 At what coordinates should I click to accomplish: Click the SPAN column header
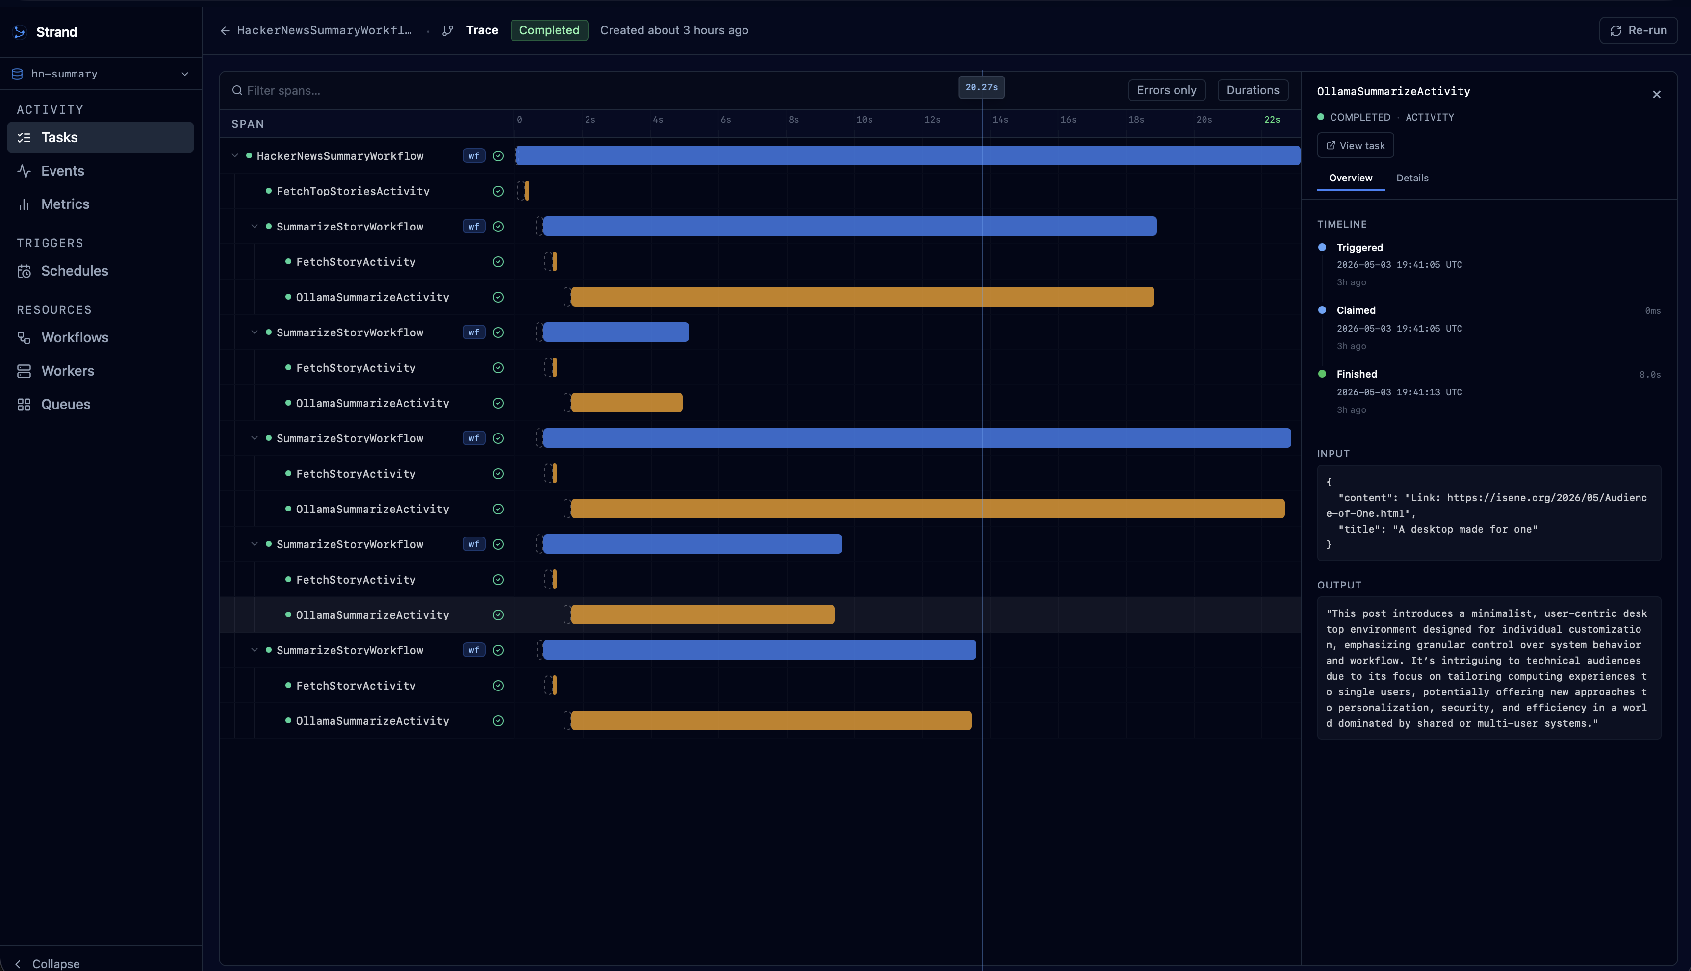pos(247,124)
